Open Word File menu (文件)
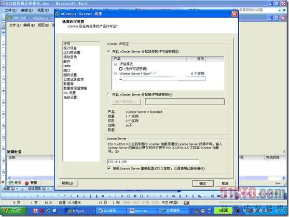 (10, 10)
